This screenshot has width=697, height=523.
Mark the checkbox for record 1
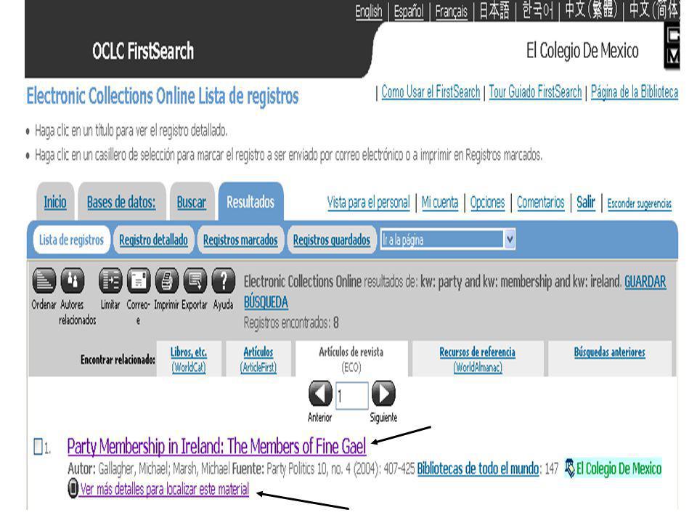pyautogui.click(x=38, y=447)
